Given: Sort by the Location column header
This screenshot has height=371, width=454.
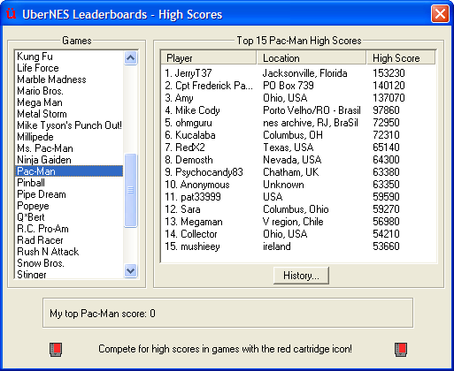Looking at the screenshot, I should pos(312,58).
